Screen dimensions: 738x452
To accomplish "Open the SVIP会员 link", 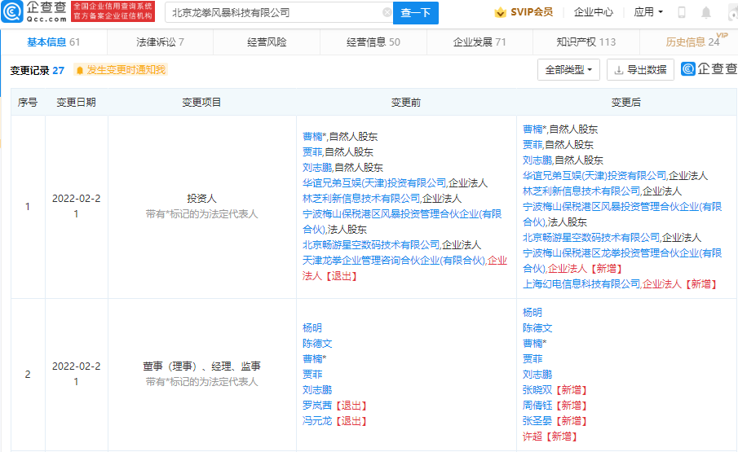I will (524, 12).
